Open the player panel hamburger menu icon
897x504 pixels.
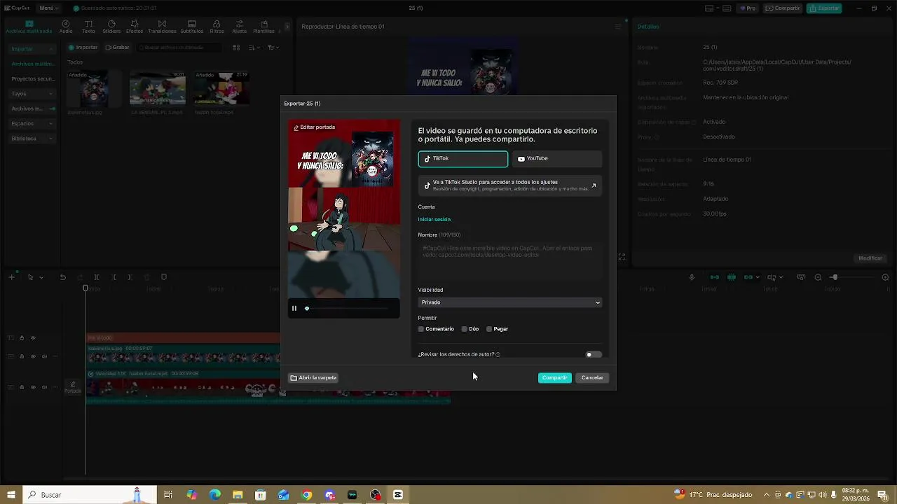point(617,27)
